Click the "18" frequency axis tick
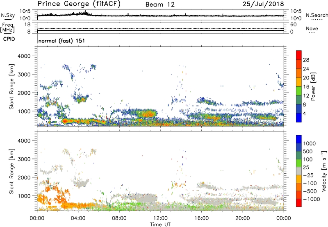The height and width of the screenshot is (227, 328). point(27,25)
